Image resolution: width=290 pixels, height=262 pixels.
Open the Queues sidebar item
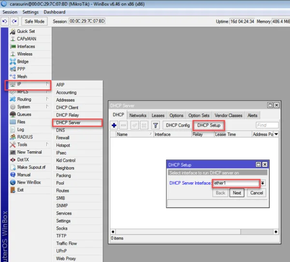pyautogui.click(x=25, y=115)
